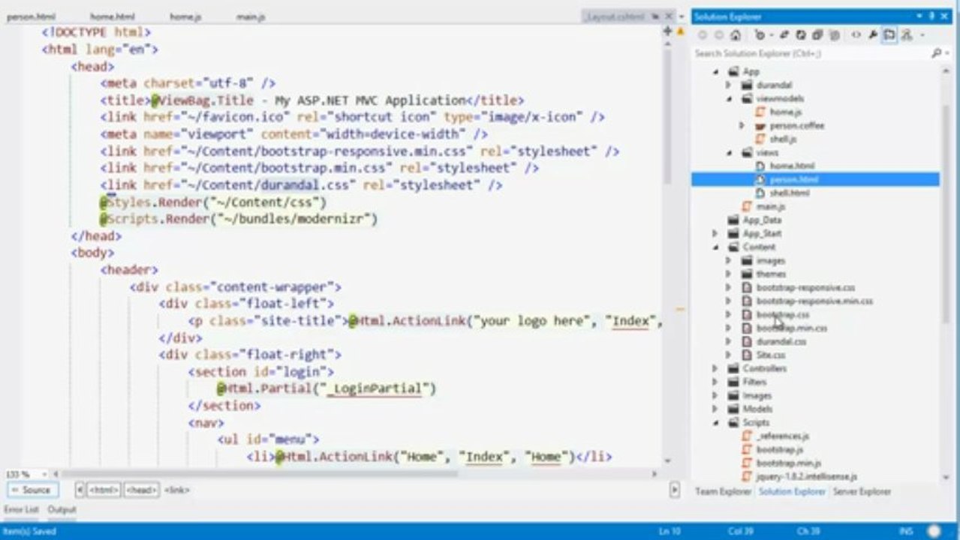
Task: Select home.js under viewmodels
Action: (x=785, y=112)
